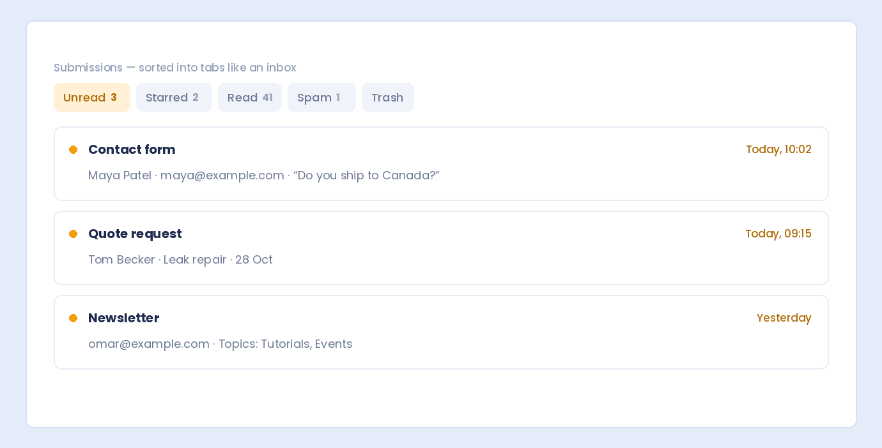This screenshot has height=448, width=882.
Task: Go to the Trash tab
Action: click(388, 98)
